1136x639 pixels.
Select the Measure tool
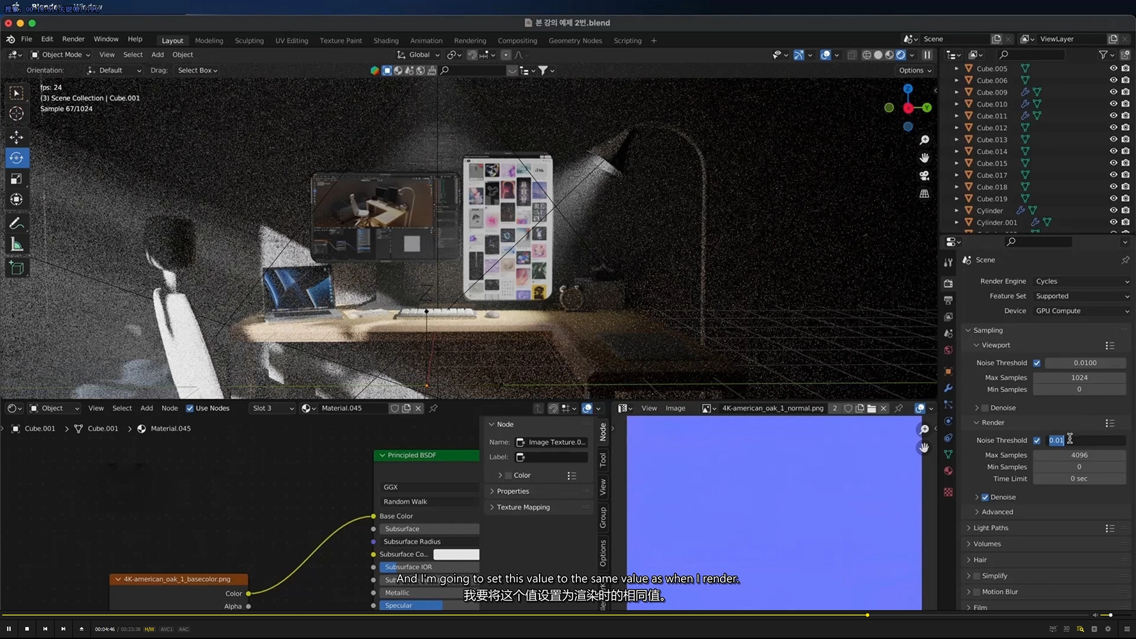click(x=16, y=245)
